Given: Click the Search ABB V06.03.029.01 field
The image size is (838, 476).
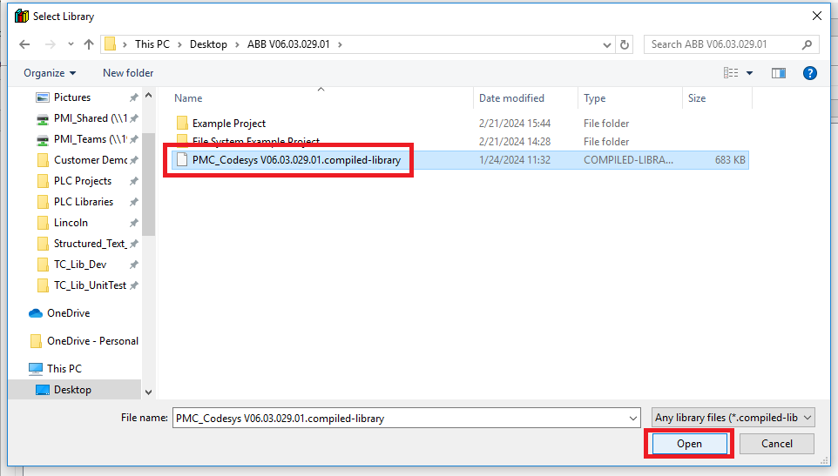Looking at the screenshot, I should point(725,44).
